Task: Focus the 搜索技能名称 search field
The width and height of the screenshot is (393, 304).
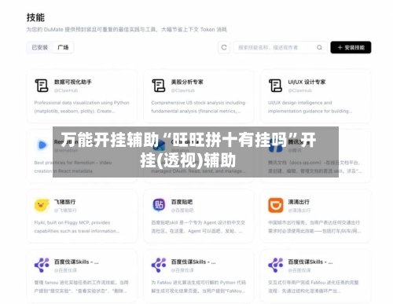Action: pyautogui.click(x=280, y=47)
